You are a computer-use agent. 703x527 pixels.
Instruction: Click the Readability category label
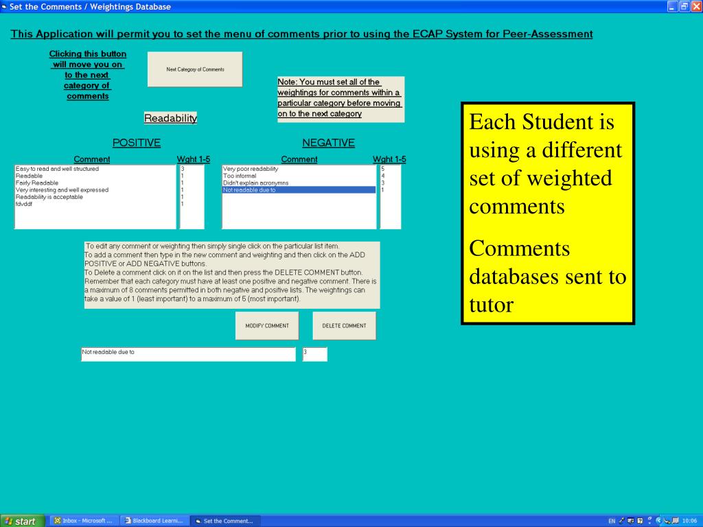170,118
